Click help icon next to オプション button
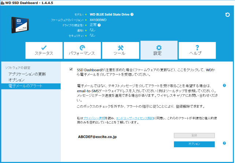The image size is (235, 163). pyautogui.click(x=224, y=143)
